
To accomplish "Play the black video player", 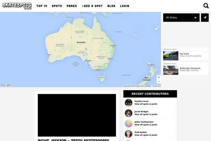I will pos(77,115).
